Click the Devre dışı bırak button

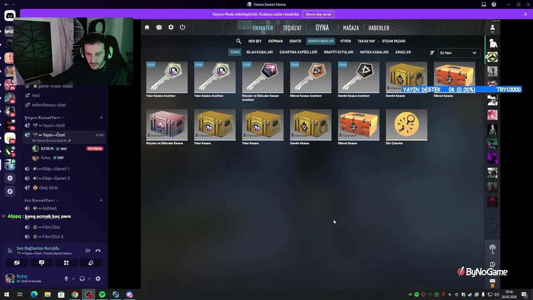pos(318,14)
